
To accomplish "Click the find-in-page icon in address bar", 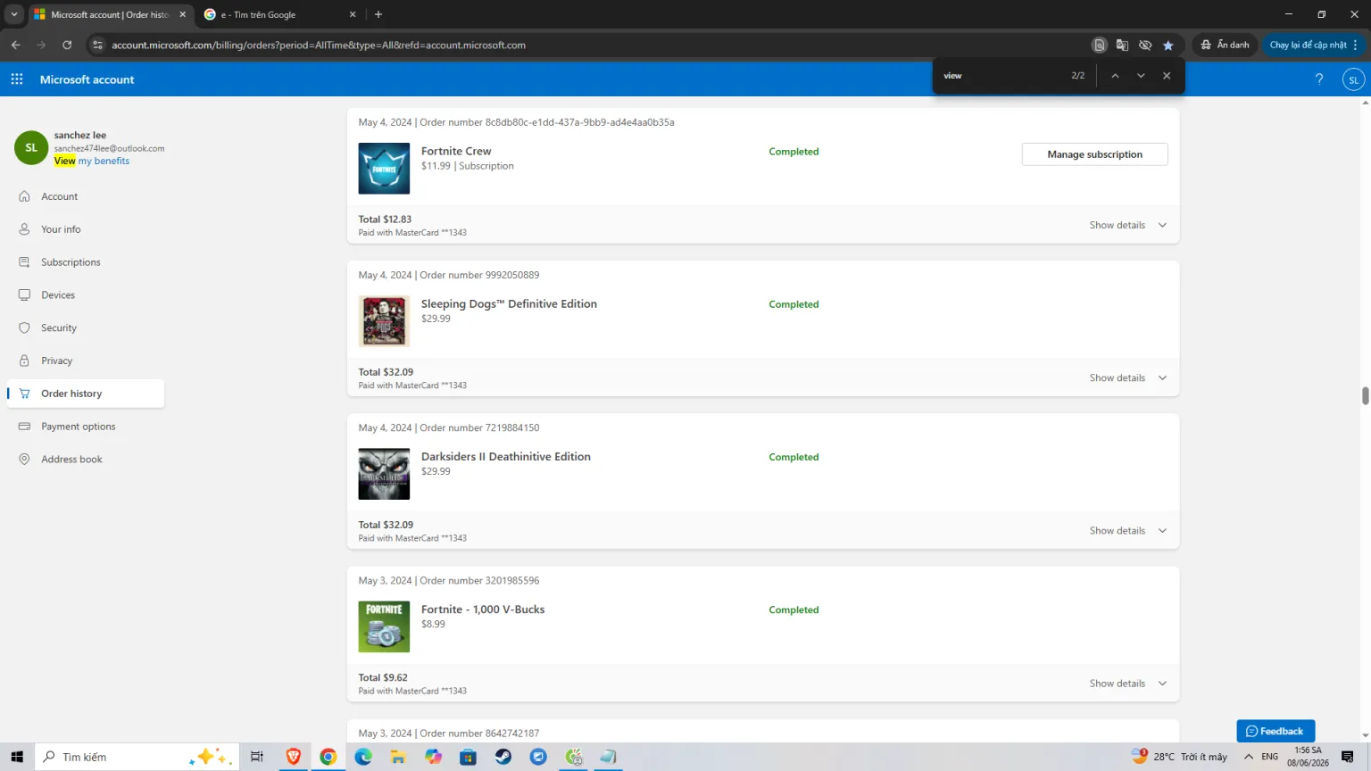I will (1100, 45).
